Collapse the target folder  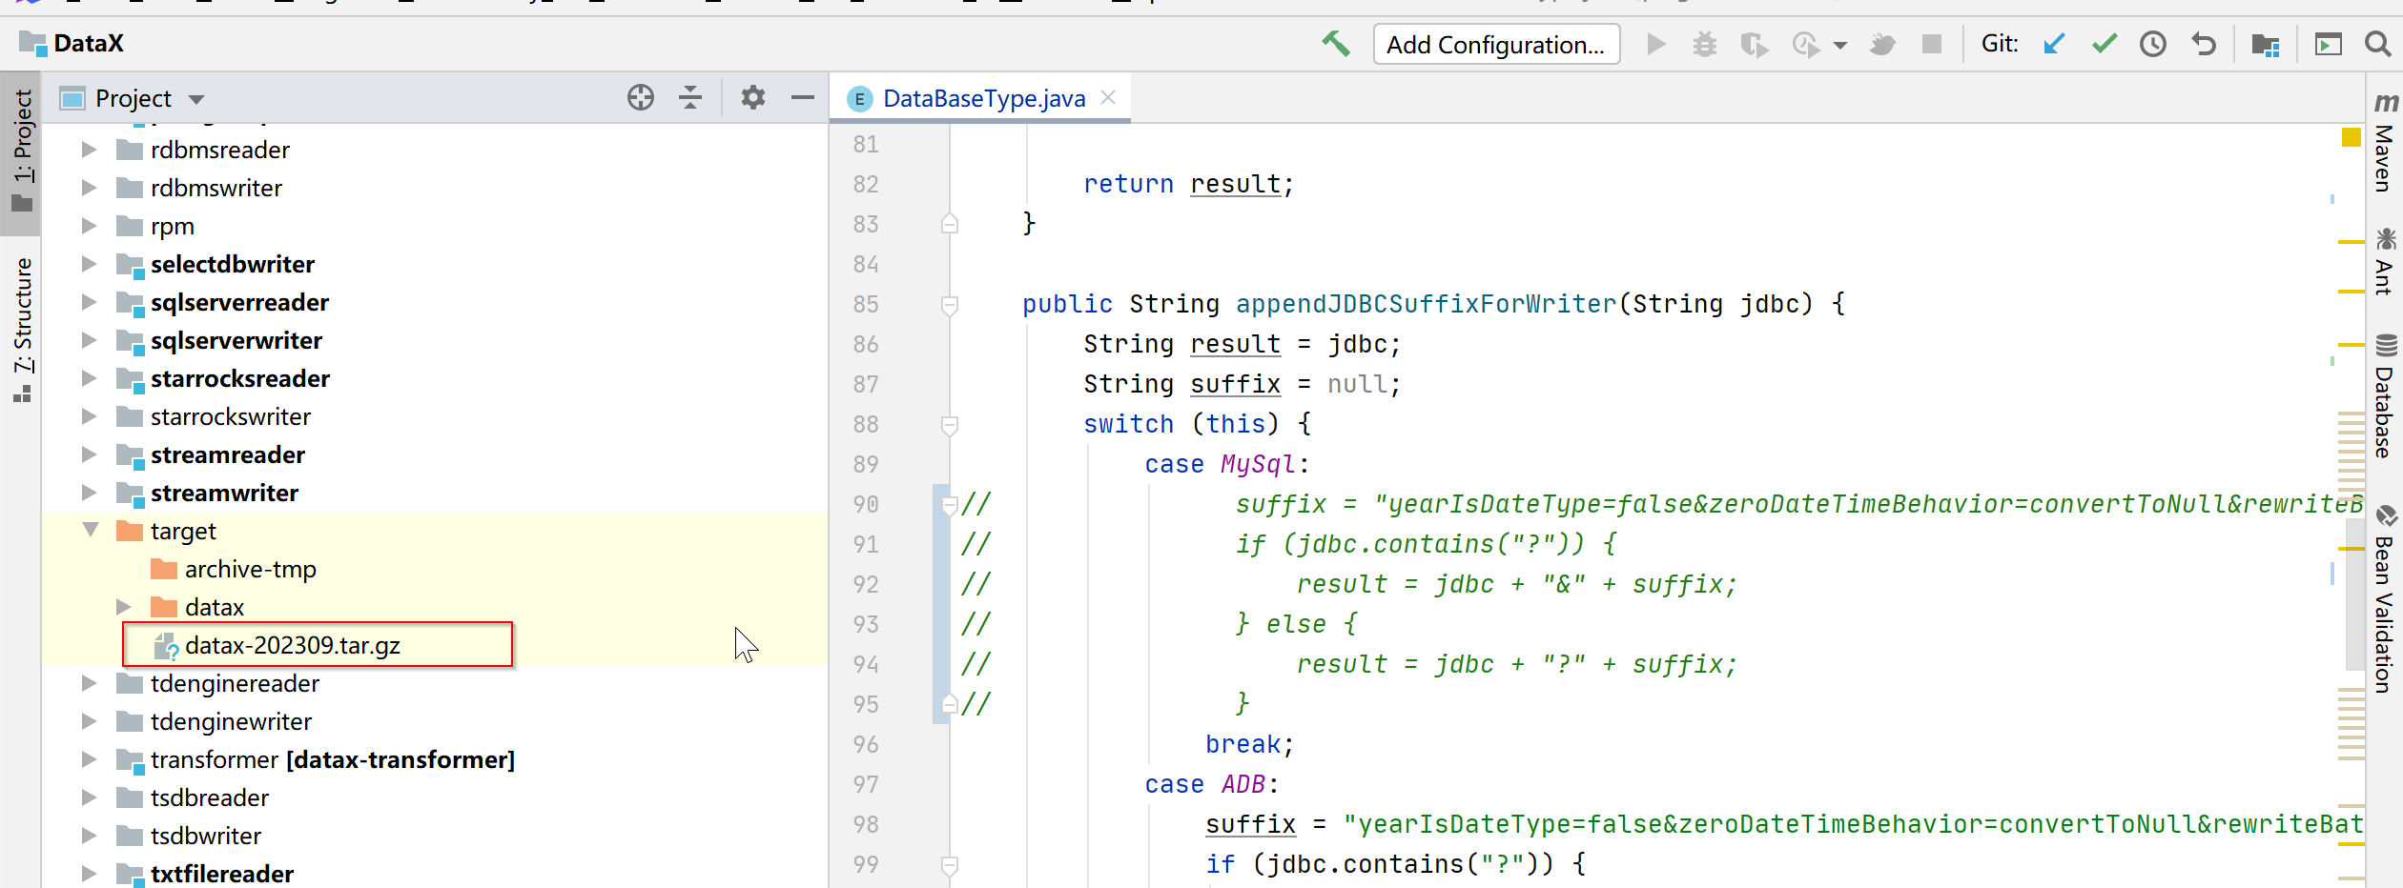[x=91, y=531]
